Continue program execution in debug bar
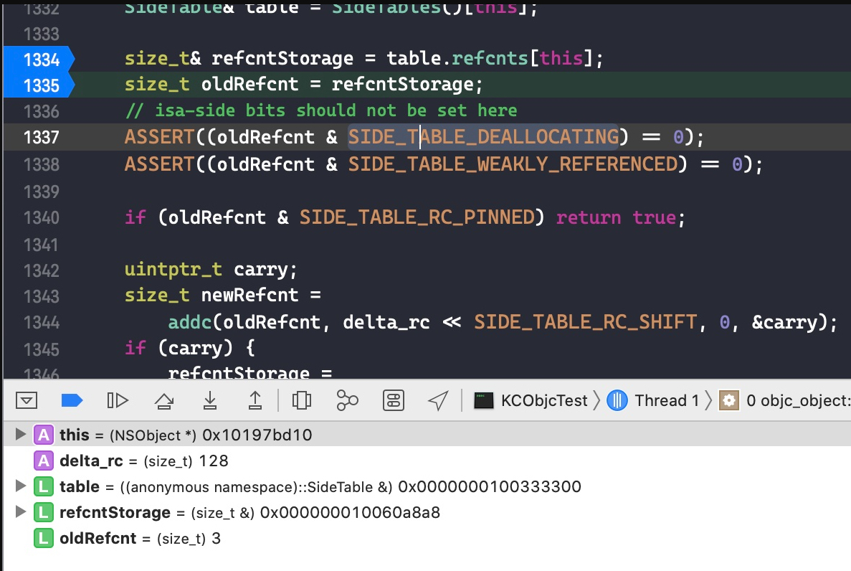Image resolution: width=851 pixels, height=571 pixels. coord(118,400)
